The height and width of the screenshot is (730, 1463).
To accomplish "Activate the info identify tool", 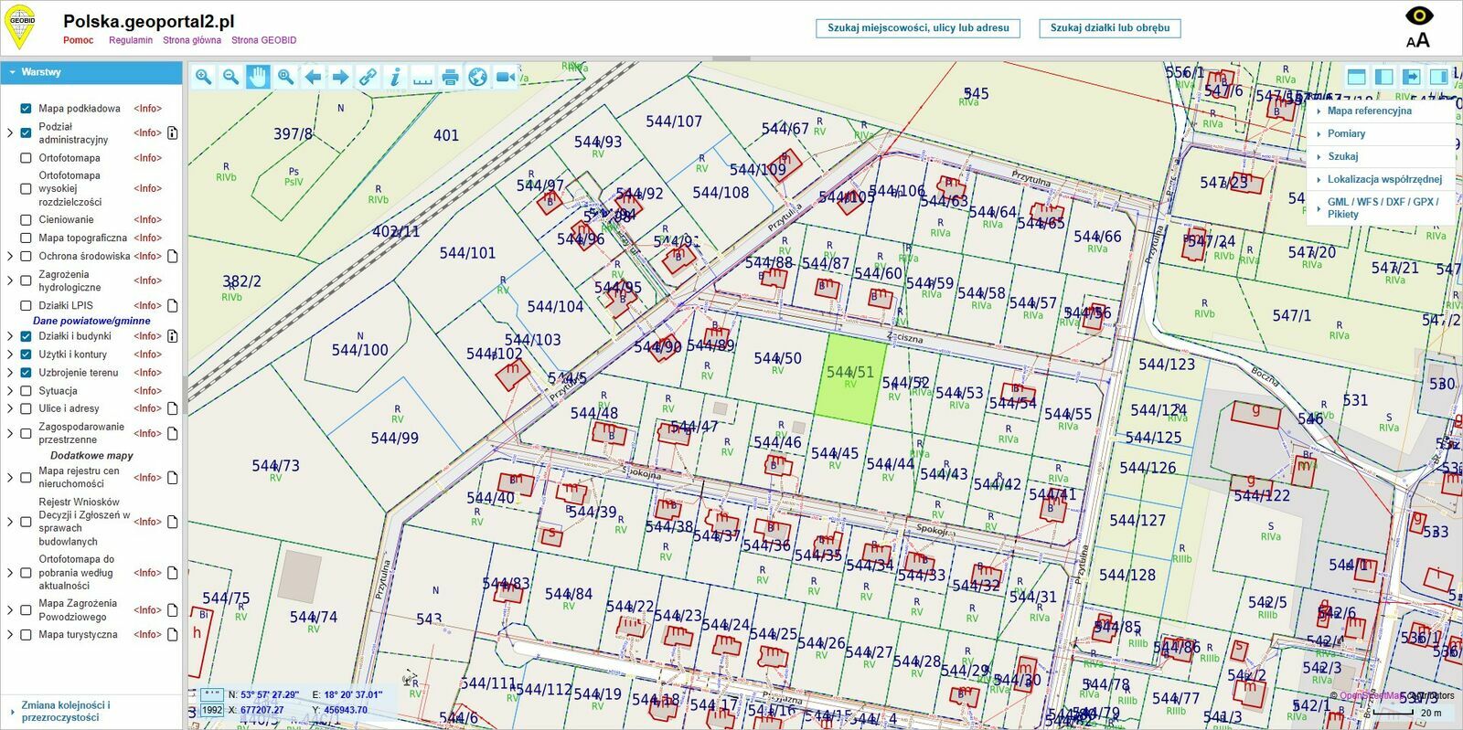I will 395,77.
